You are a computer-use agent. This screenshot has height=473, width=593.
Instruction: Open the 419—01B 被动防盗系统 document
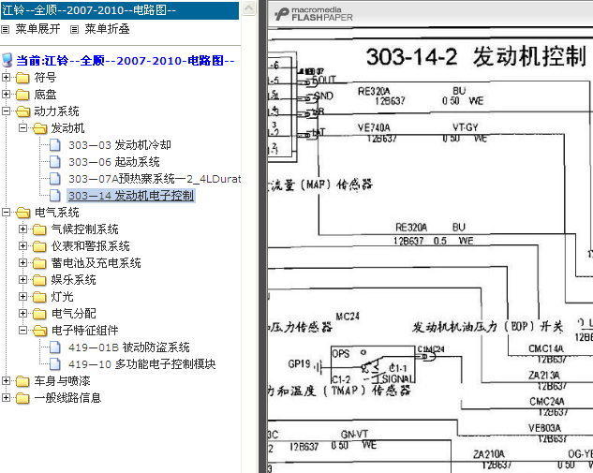click(x=129, y=347)
